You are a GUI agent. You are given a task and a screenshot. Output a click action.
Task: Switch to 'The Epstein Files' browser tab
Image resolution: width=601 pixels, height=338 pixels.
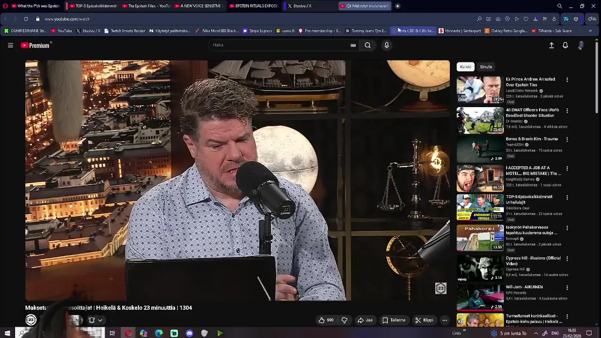click(146, 6)
